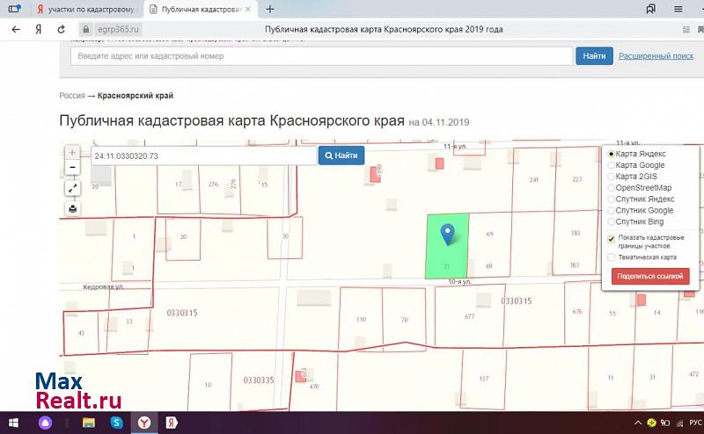The image size is (704, 434).
Task: Open Расширенный поиск link
Action: (x=656, y=56)
